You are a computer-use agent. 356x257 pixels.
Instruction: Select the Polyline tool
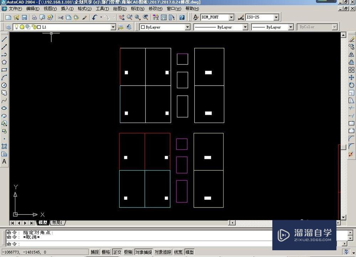tap(4, 54)
